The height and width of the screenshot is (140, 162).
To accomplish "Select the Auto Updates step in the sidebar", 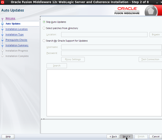I will coord(13,24).
